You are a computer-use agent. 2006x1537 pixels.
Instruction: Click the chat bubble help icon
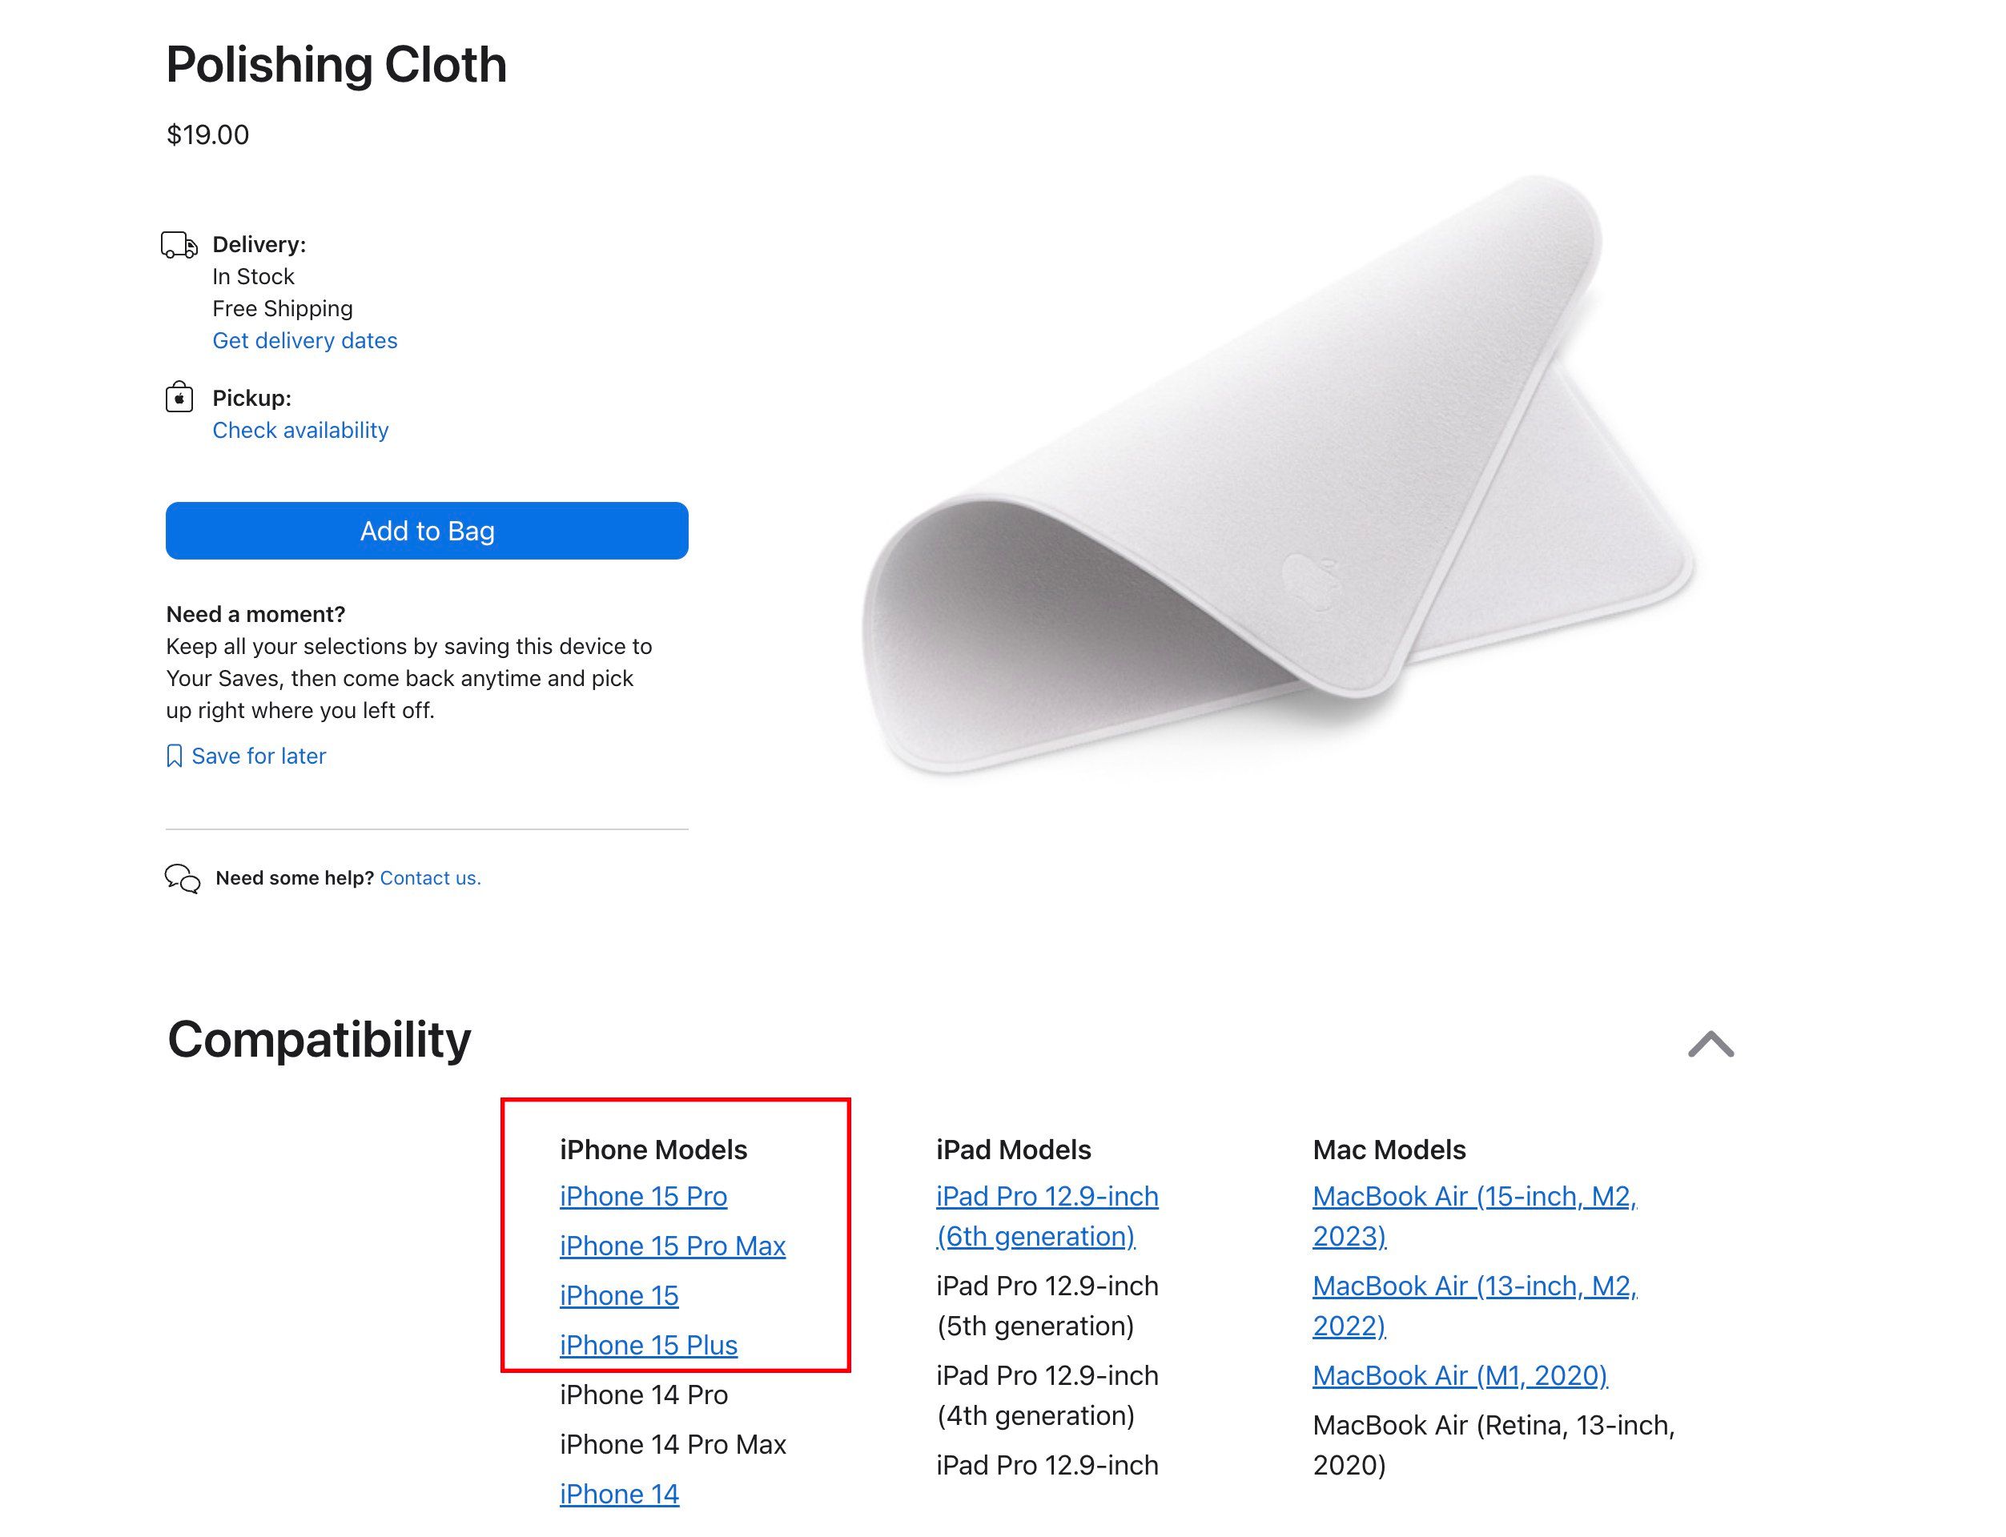tap(181, 877)
